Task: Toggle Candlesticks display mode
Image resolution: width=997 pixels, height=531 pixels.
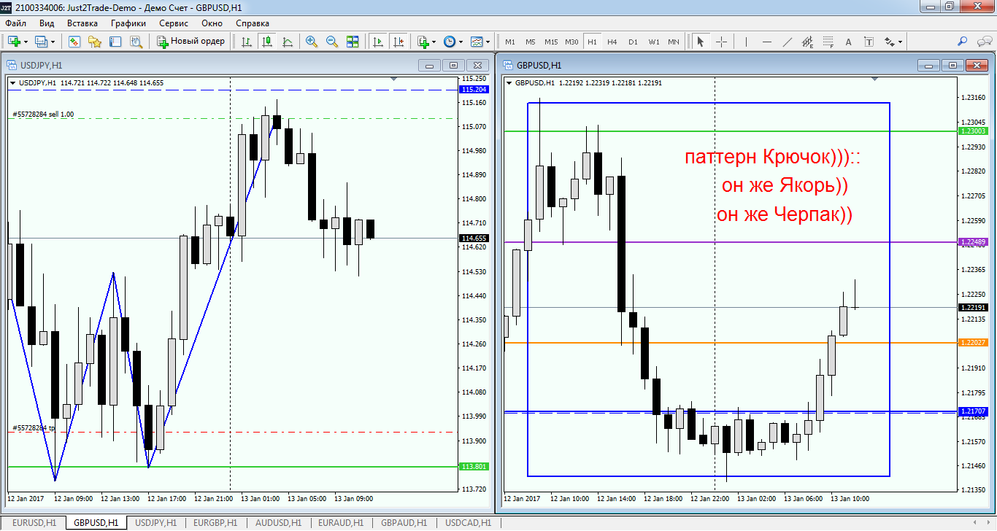Action: (267, 42)
